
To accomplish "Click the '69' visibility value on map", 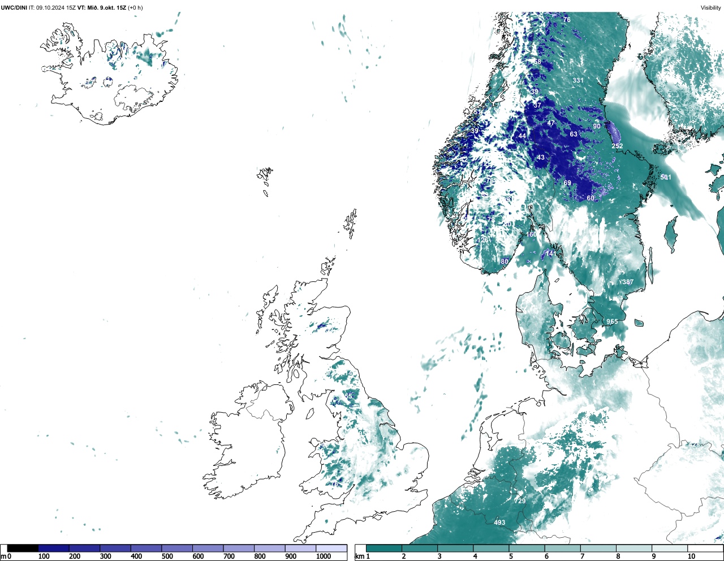I will coord(567,183).
